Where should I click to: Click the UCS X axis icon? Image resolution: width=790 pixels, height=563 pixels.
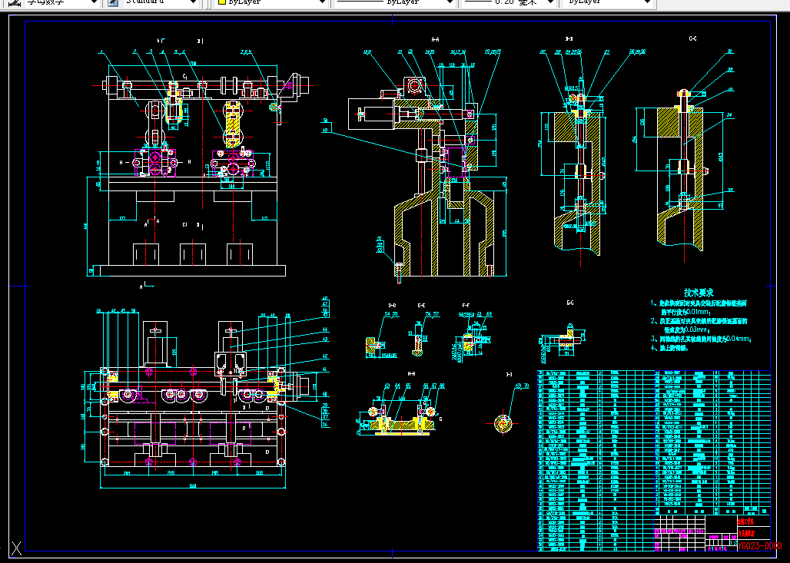16,548
